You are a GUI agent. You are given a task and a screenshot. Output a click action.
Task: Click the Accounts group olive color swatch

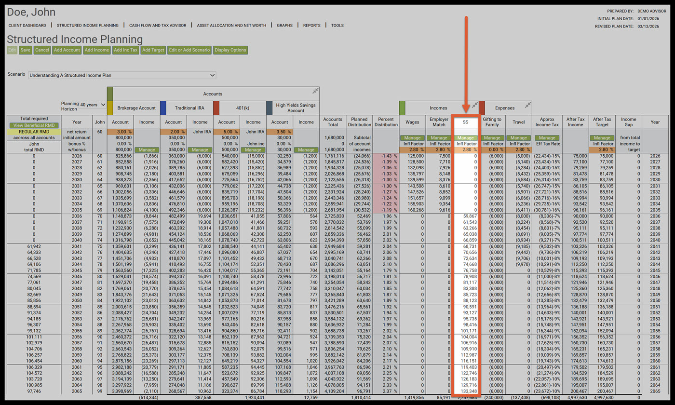pyautogui.click(x=109, y=94)
